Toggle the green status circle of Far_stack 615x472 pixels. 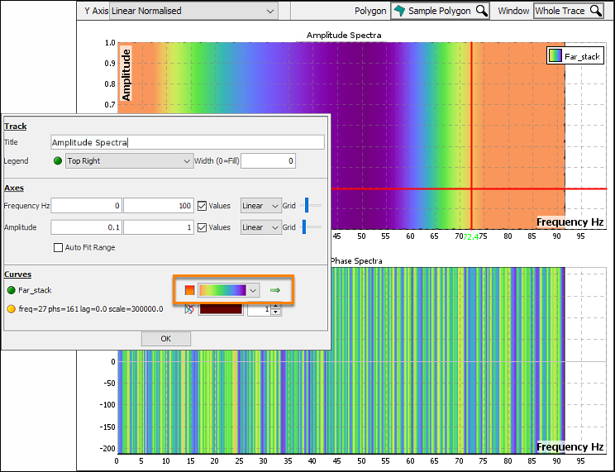pyautogui.click(x=11, y=290)
